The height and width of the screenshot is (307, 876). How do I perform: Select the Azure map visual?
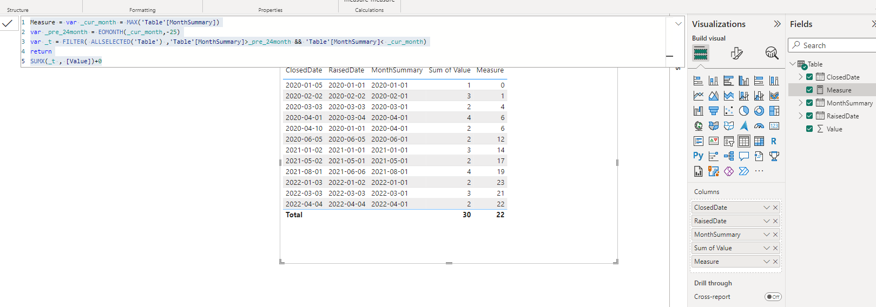coord(744,126)
